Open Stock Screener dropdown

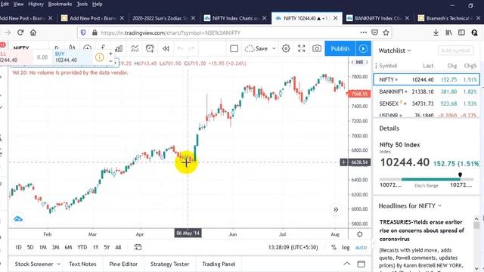[37, 264]
